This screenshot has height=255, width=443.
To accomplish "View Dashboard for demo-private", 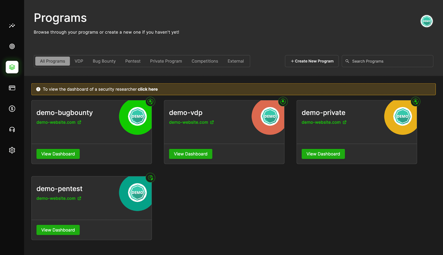I will (323, 154).
